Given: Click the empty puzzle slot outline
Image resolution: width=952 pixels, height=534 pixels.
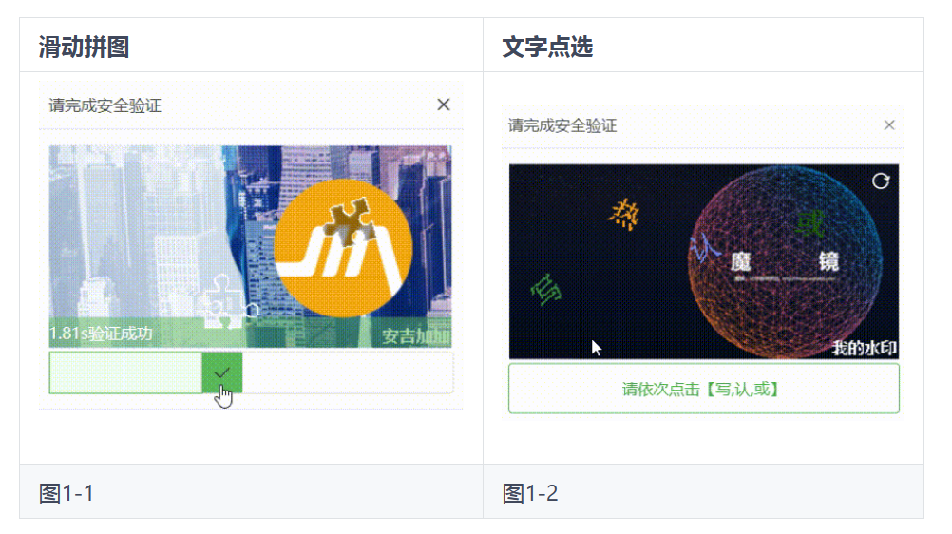Looking at the screenshot, I should (225, 302).
